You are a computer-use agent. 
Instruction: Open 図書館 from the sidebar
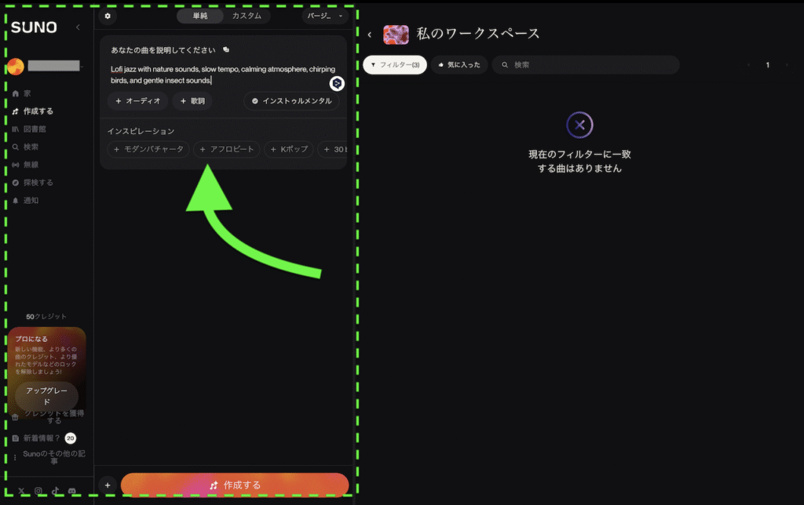pos(35,129)
